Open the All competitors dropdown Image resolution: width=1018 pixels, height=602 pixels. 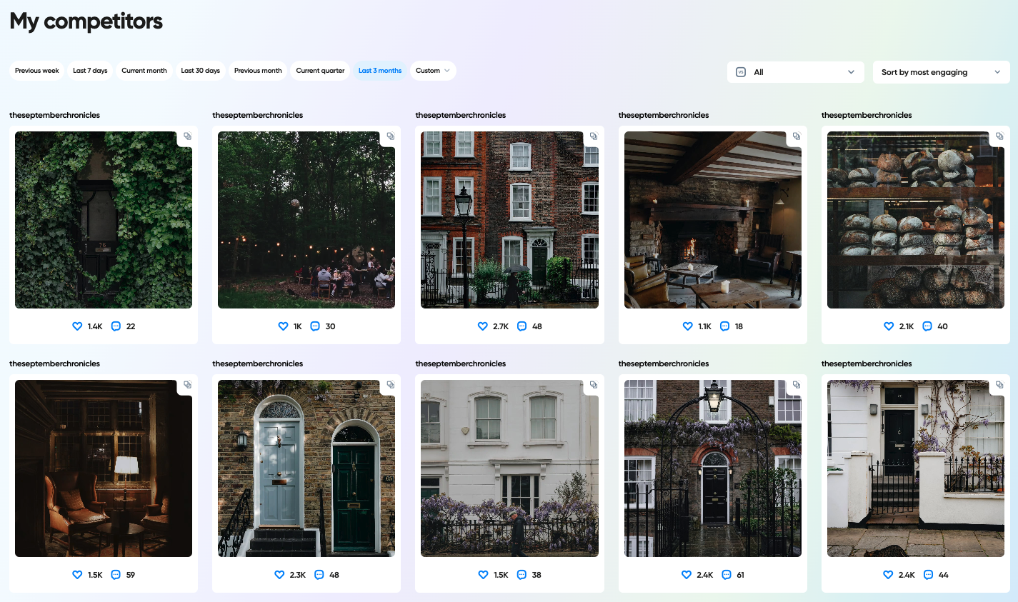pyautogui.click(x=796, y=72)
